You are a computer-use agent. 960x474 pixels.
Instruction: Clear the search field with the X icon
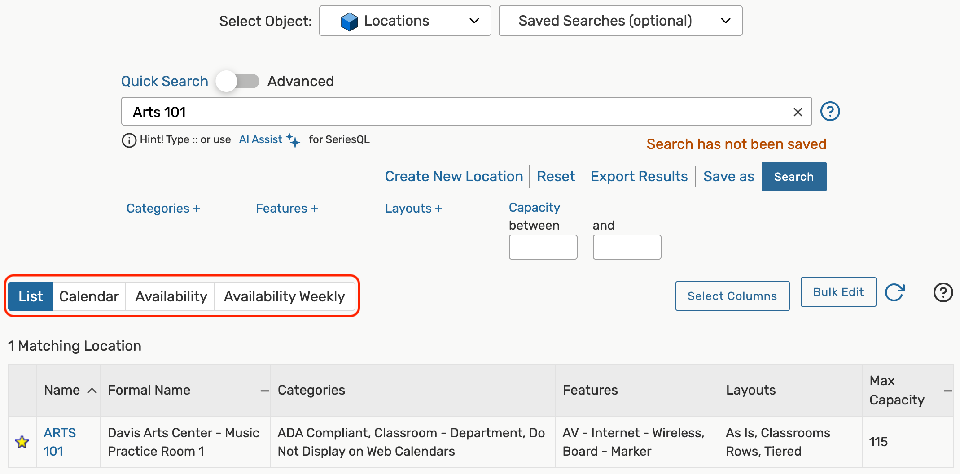(798, 112)
